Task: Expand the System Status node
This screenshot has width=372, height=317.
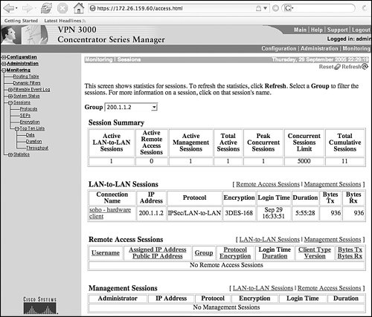Action: coord(10,96)
